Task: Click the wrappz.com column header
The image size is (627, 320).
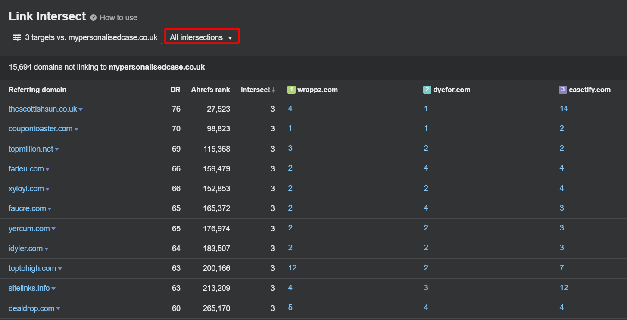Action: click(318, 90)
